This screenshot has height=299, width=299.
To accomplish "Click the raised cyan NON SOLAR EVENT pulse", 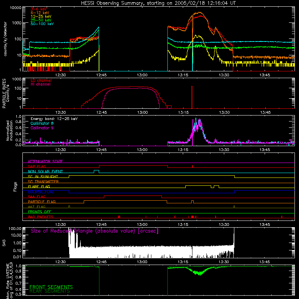I will [96, 170].
